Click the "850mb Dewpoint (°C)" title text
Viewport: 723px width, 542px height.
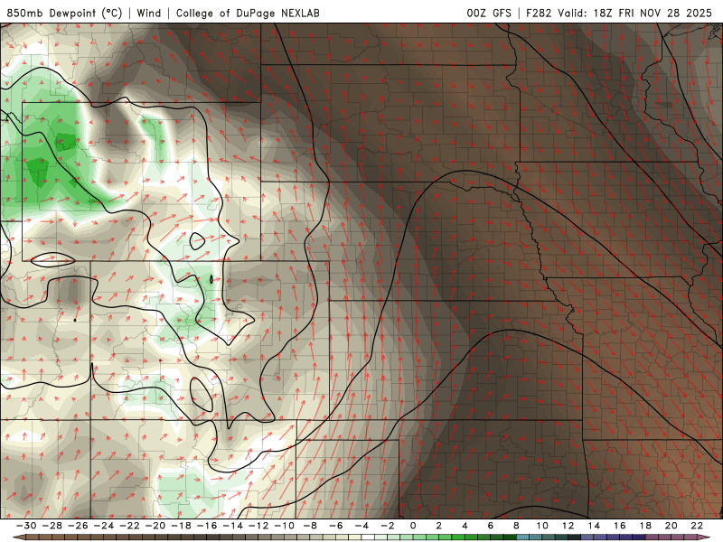(65, 13)
